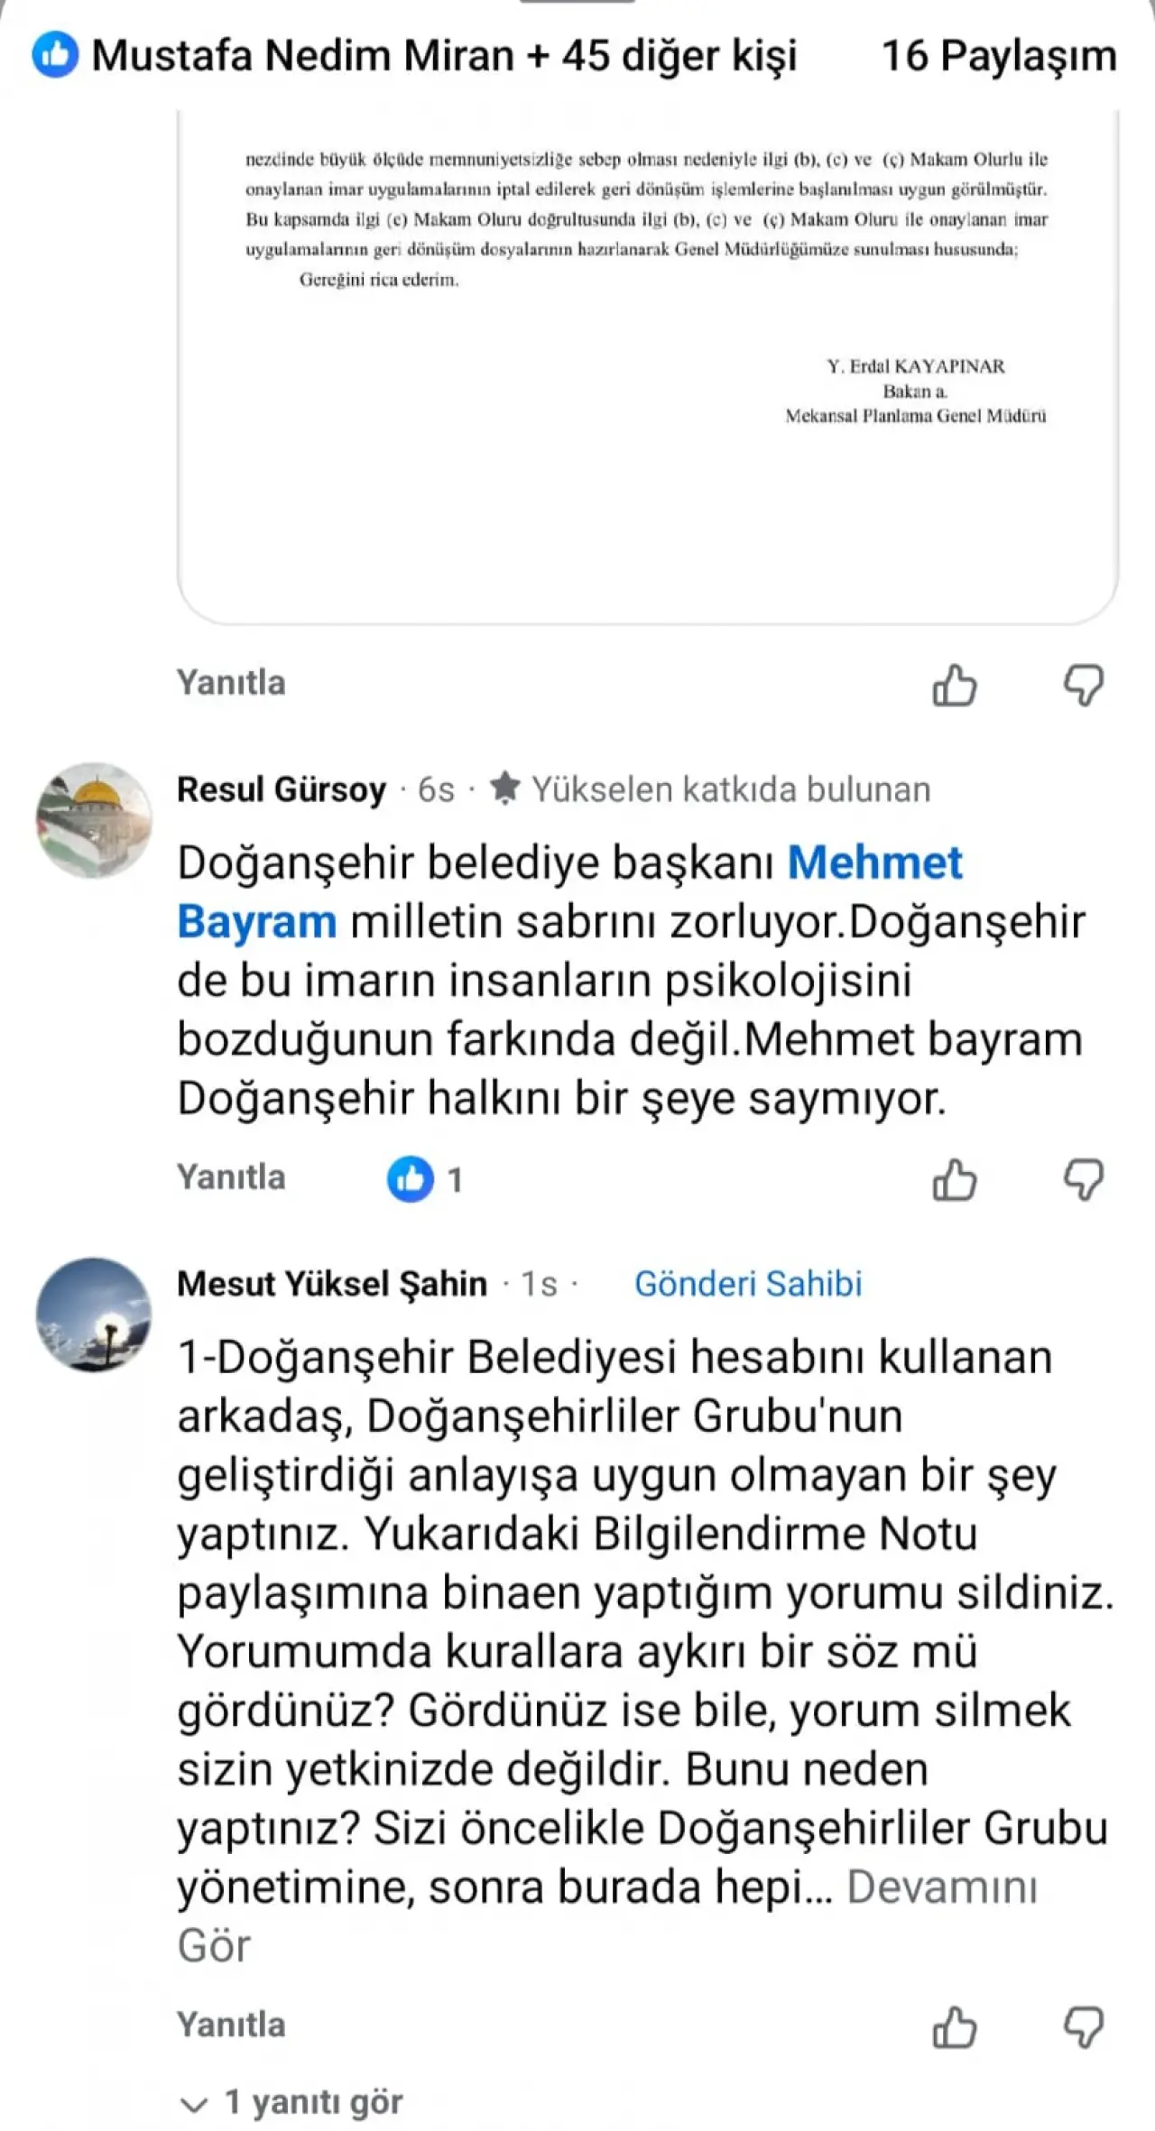The height and width of the screenshot is (2131, 1155).
Task: Reply to Resul Gürsoy's comment
Action: 231,1177
